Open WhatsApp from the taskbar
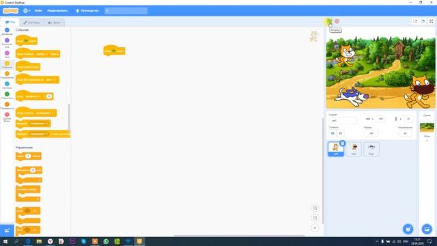 click(106, 241)
